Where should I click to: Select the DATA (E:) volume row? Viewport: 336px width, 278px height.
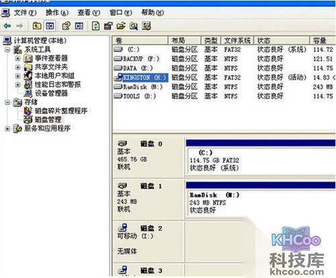(x=224, y=68)
